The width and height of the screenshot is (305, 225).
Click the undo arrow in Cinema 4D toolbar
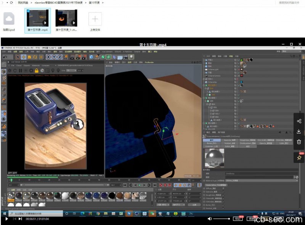coord(5,57)
